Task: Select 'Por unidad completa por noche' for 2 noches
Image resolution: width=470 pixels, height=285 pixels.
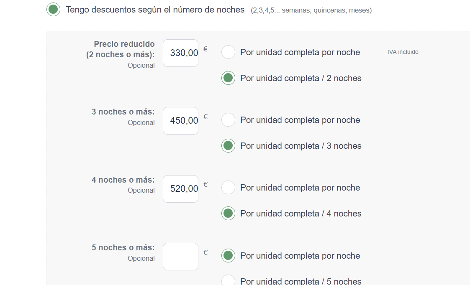Action: pos(228,52)
